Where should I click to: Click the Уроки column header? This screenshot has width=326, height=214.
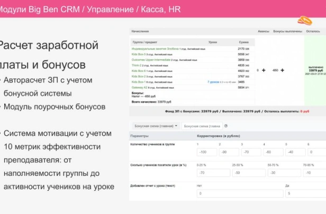pos(213,42)
